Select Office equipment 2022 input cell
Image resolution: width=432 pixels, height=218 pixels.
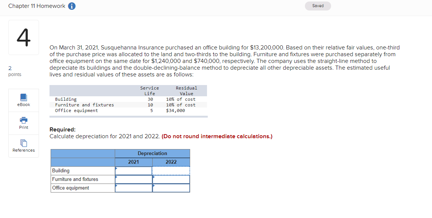[x=171, y=188]
